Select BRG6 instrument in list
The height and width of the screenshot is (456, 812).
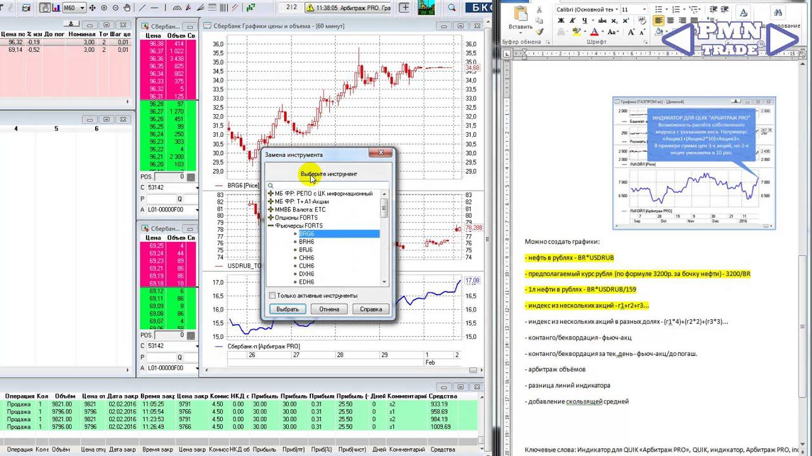tap(306, 234)
